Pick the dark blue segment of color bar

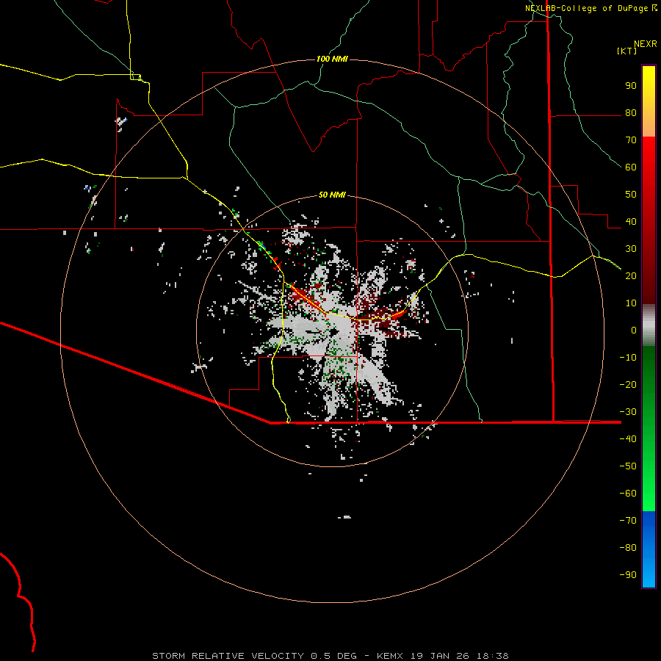pos(649,523)
